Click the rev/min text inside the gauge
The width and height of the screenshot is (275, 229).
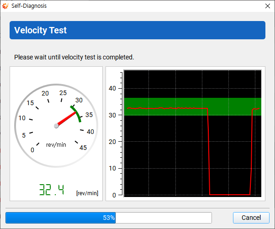tap(56, 144)
